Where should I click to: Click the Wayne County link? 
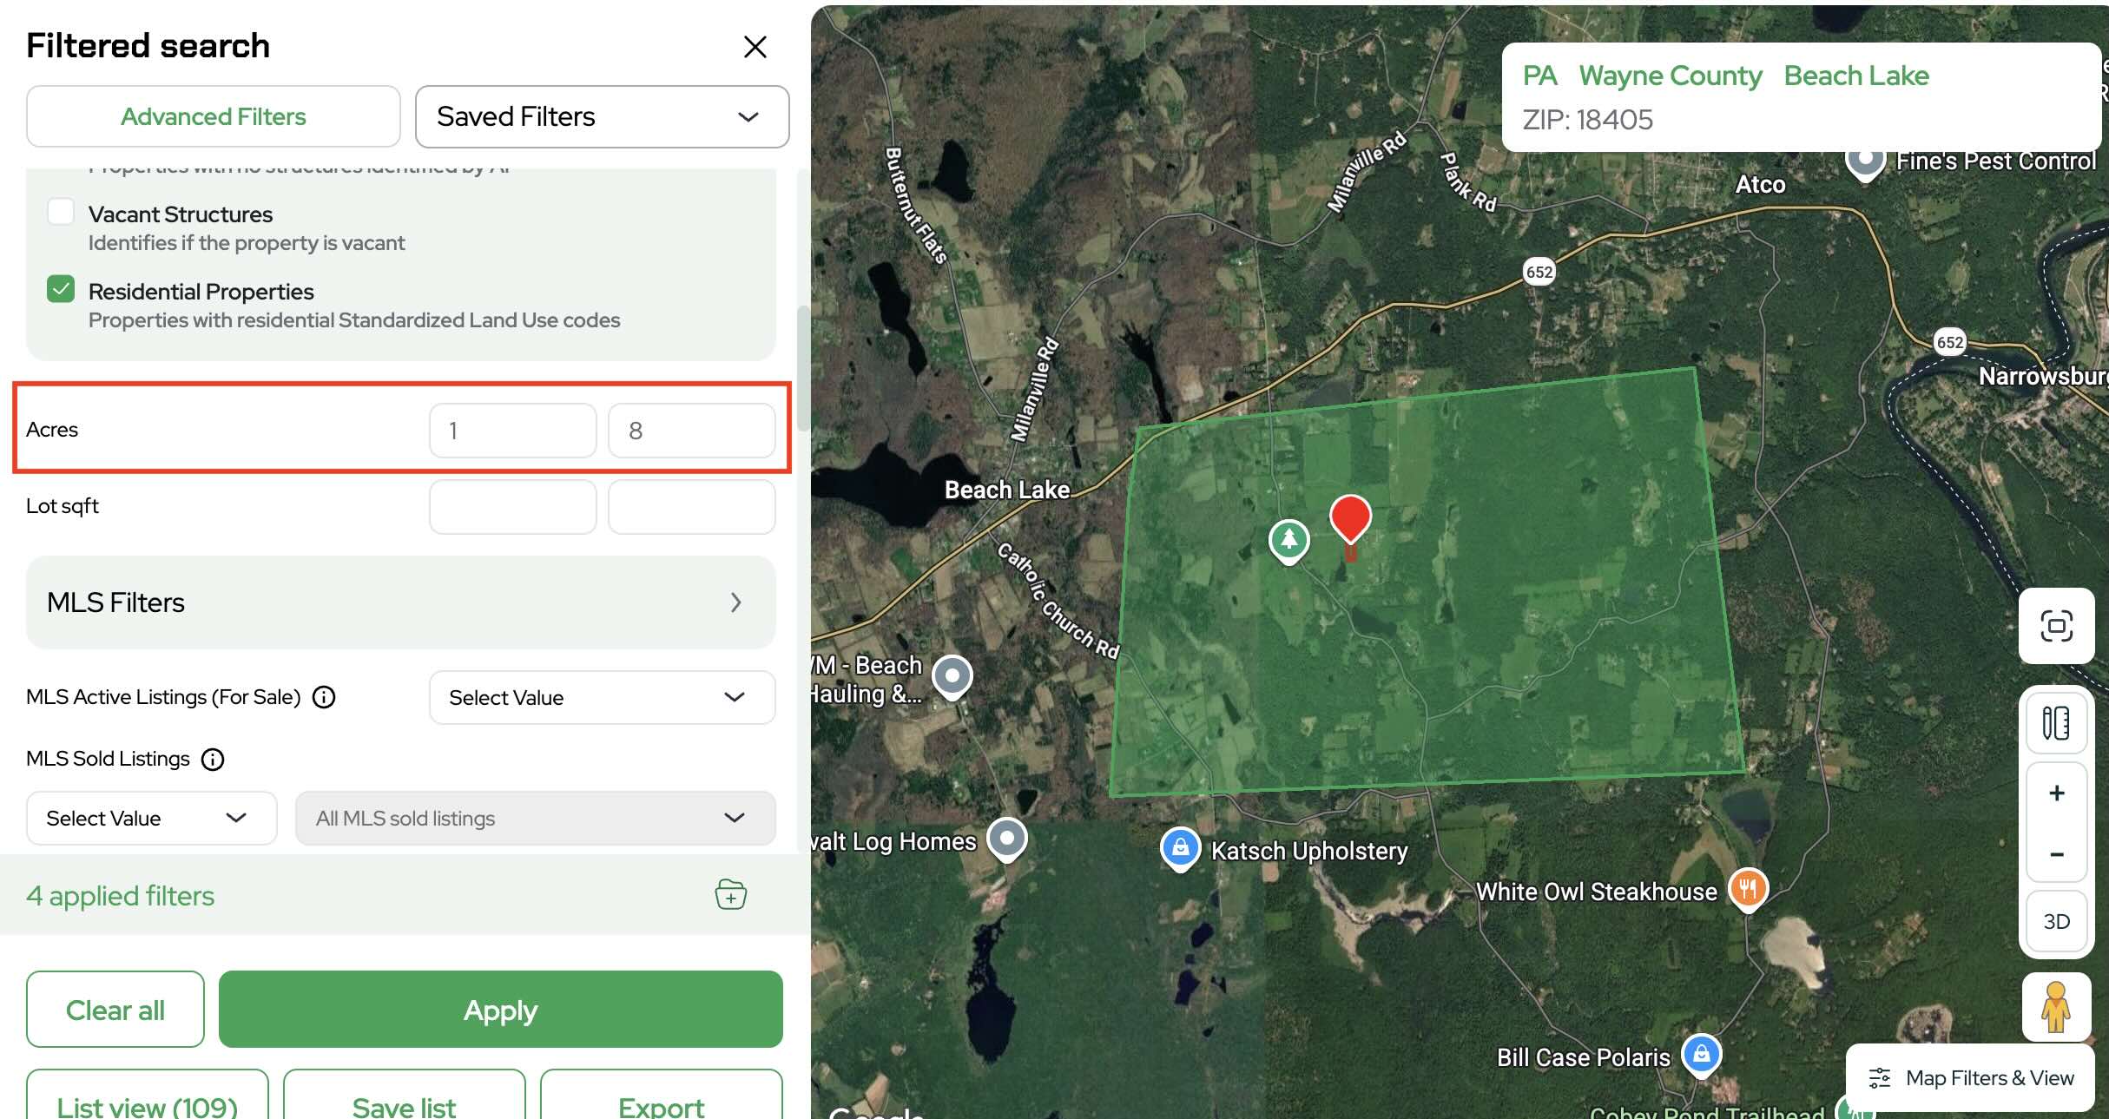pos(1670,76)
